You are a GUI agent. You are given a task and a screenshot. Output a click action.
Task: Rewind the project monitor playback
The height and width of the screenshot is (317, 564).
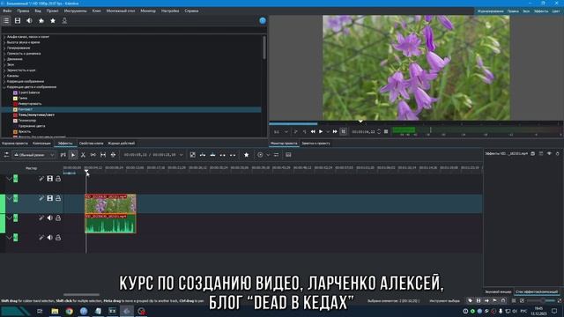tap(313, 132)
